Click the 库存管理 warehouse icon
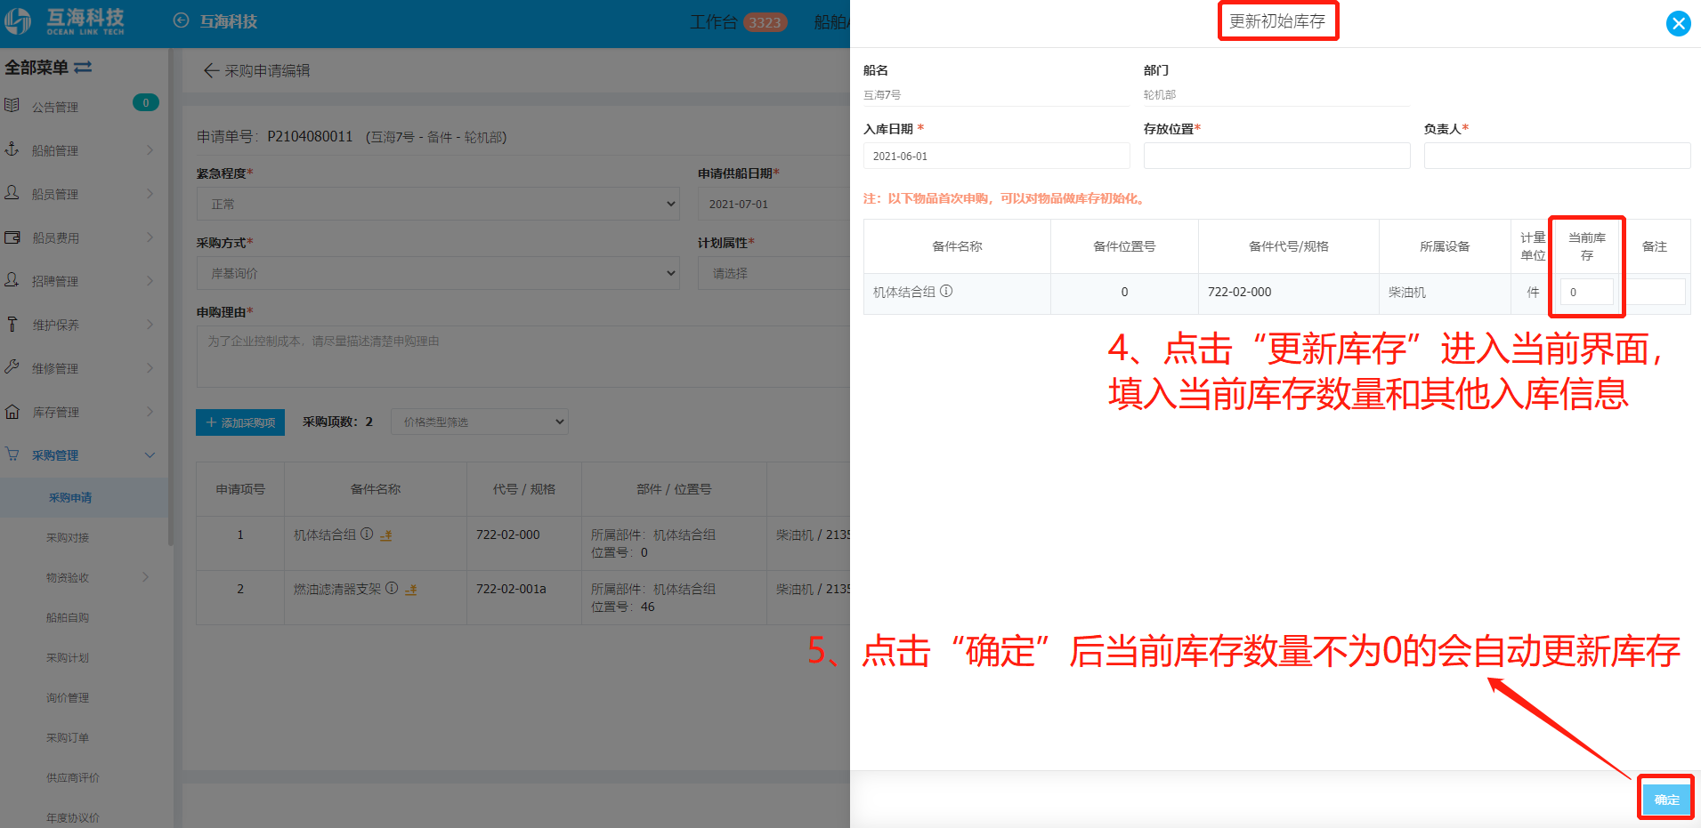This screenshot has height=828, width=1701. 12,411
